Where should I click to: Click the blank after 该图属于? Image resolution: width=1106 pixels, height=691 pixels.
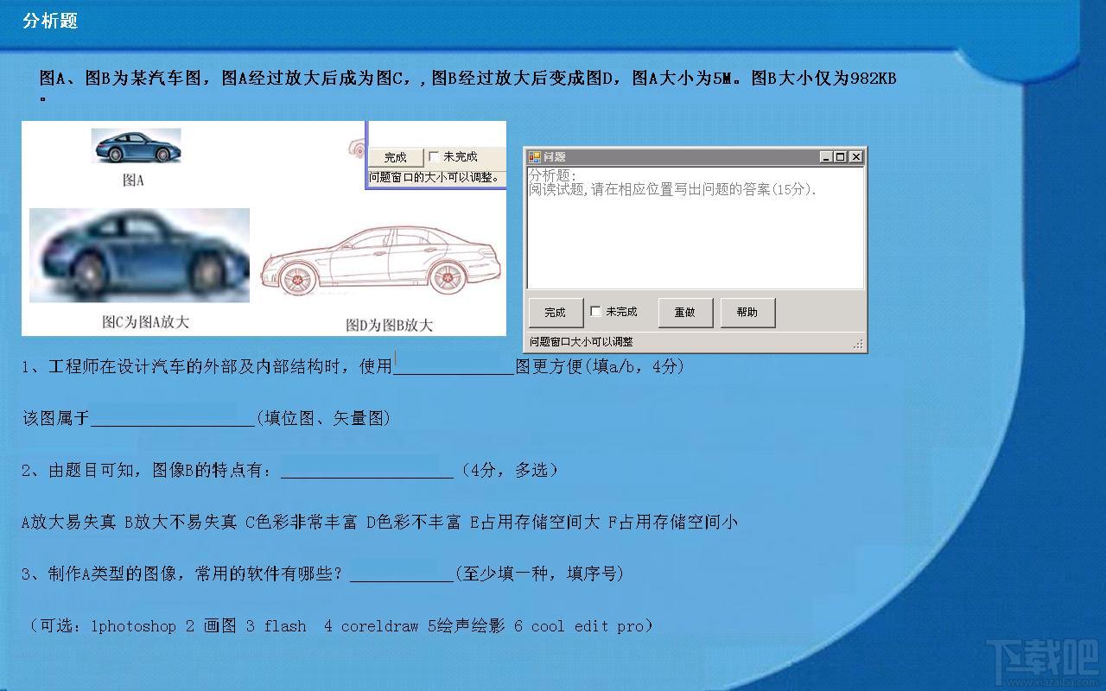[173, 419]
